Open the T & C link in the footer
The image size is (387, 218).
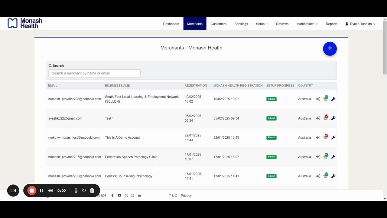(173, 196)
